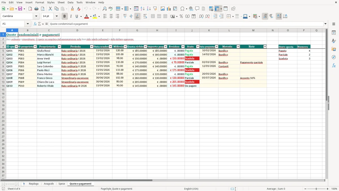Toggle Center Horizontally alignment
This screenshot has width=339, height=191.
click(111, 16)
